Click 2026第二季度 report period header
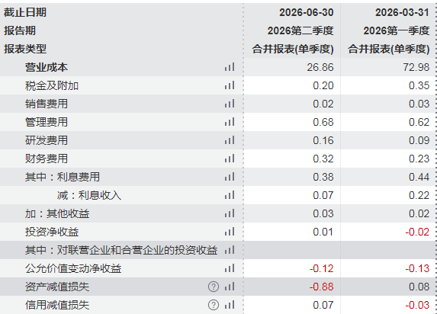This screenshot has width=437, height=314. tap(300, 30)
